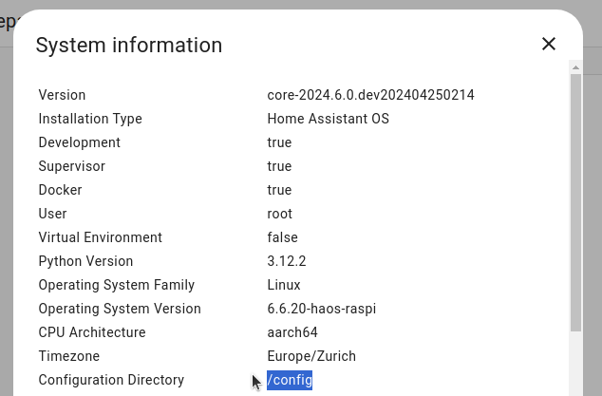Image resolution: width=602 pixels, height=396 pixels.
Task: Click the Supervisor row label
Action: 71,166
